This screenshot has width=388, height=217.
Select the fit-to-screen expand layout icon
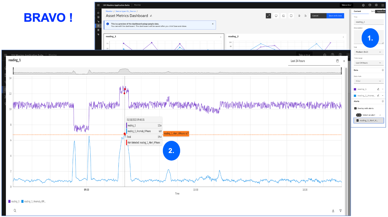(x=268, y=16)
